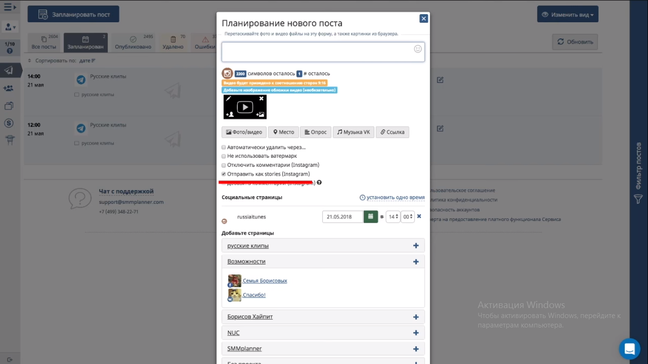Open the Изменить вид dropdown
Image resolution: width=648 pixels, height=364 pixels.
(x=567, y=14)
